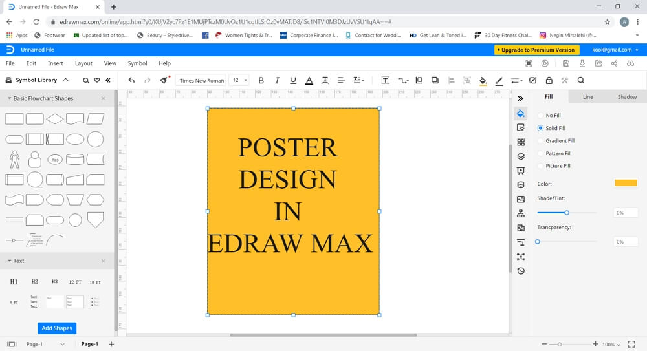The width and height of the screenshot is (647, 351).
Task: Open the font color tool
Action: click(309, 80)
